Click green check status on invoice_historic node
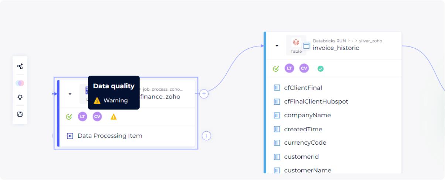This screenshot has height=180, width=445. [x=275, y=69]
